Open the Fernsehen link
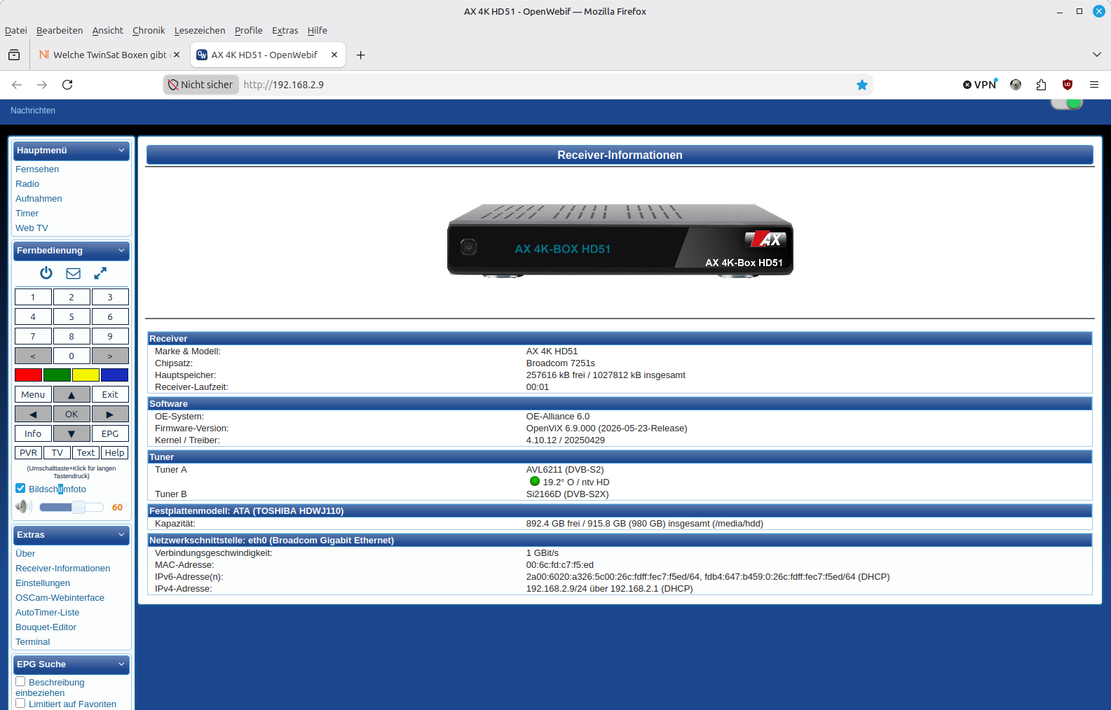Screen dimensions: 1111x710 [x=37, y=169]
